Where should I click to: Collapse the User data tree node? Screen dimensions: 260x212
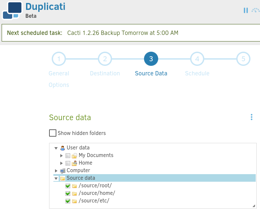click(x=56, y=148)
